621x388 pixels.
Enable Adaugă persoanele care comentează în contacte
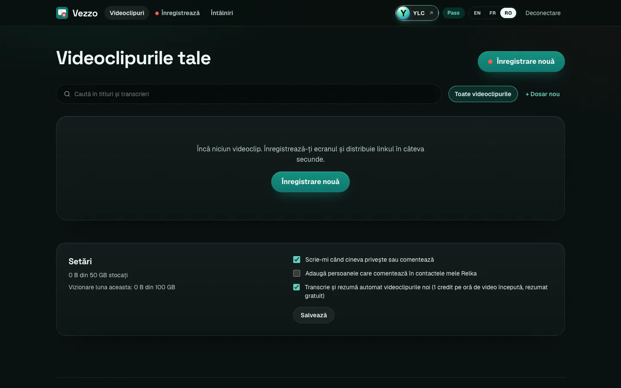point(297,273)
